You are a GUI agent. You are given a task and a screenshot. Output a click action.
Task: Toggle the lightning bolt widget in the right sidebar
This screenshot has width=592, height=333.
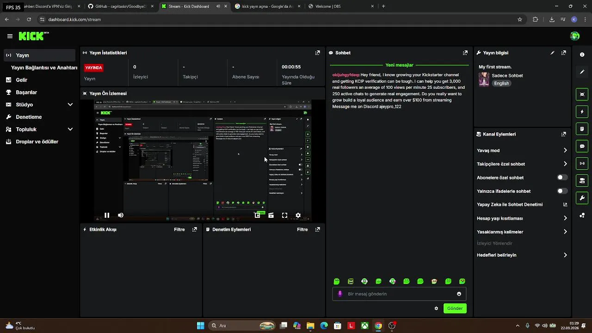click(582, 111)
